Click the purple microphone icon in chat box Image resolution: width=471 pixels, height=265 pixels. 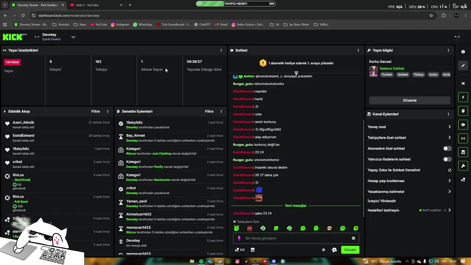[x=239, y=238]
